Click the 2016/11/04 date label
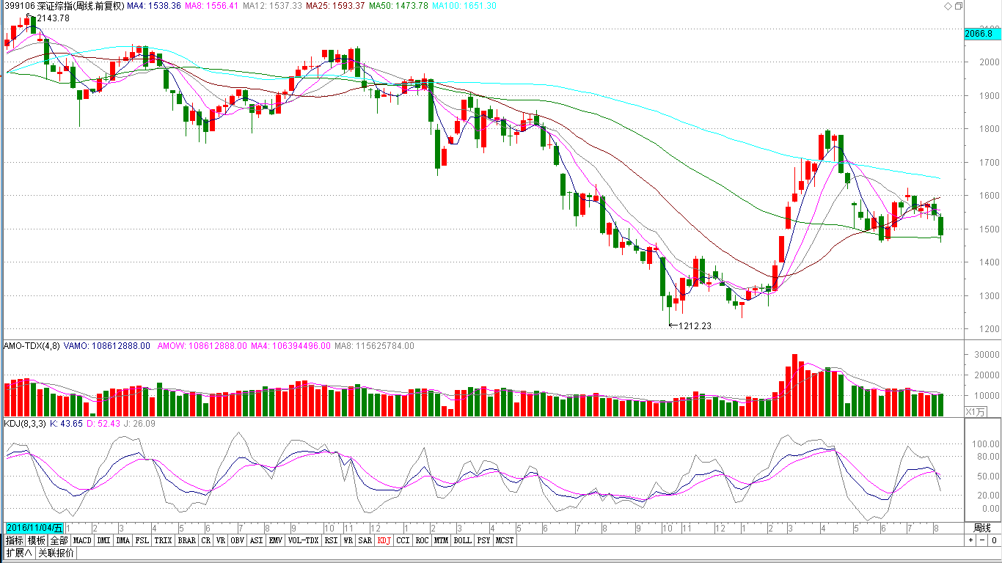 click(34, 528)
